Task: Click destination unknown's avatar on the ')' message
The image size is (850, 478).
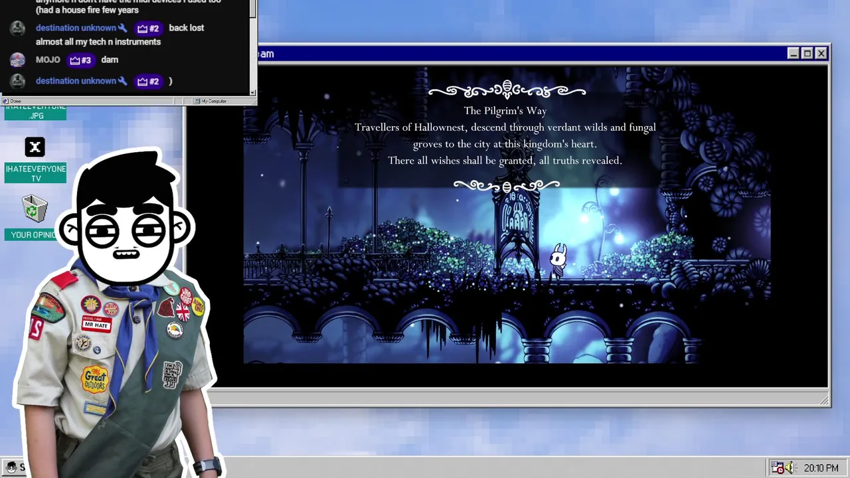Action: click(x=18, y=81)
